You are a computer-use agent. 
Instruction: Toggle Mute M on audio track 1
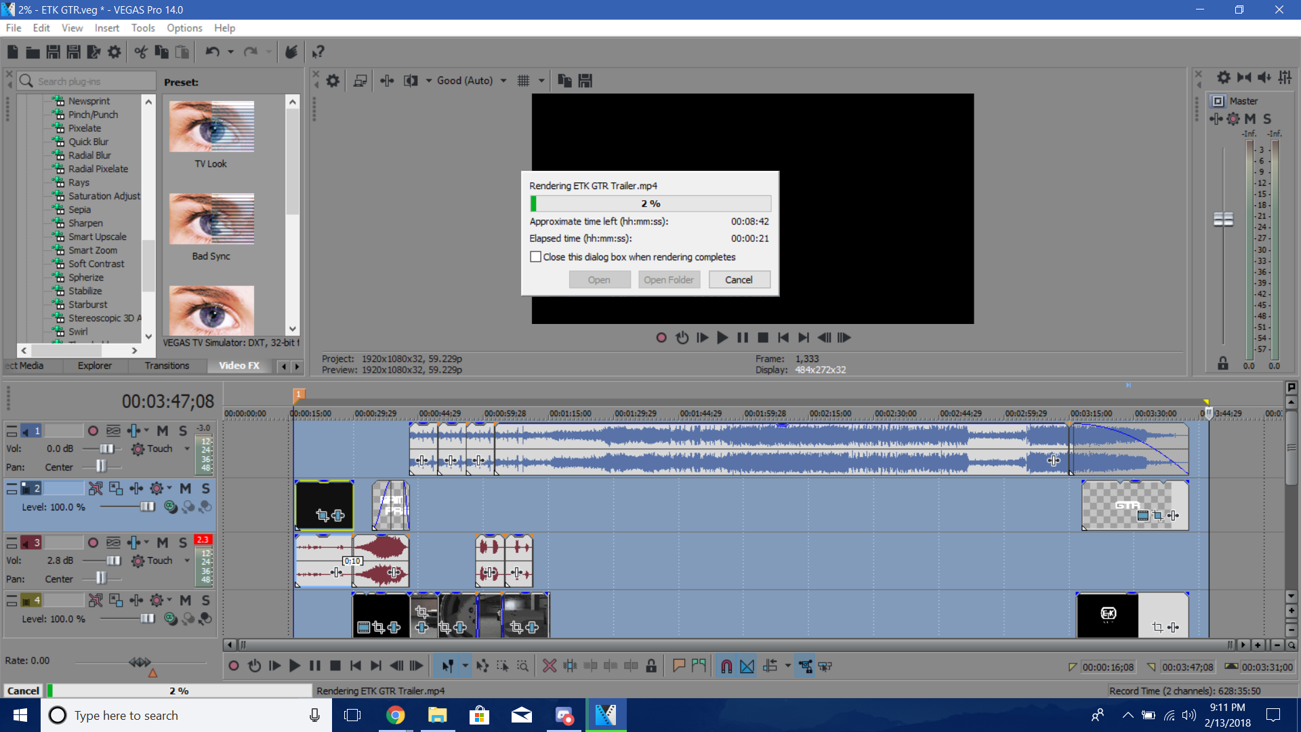click(163, 430)
